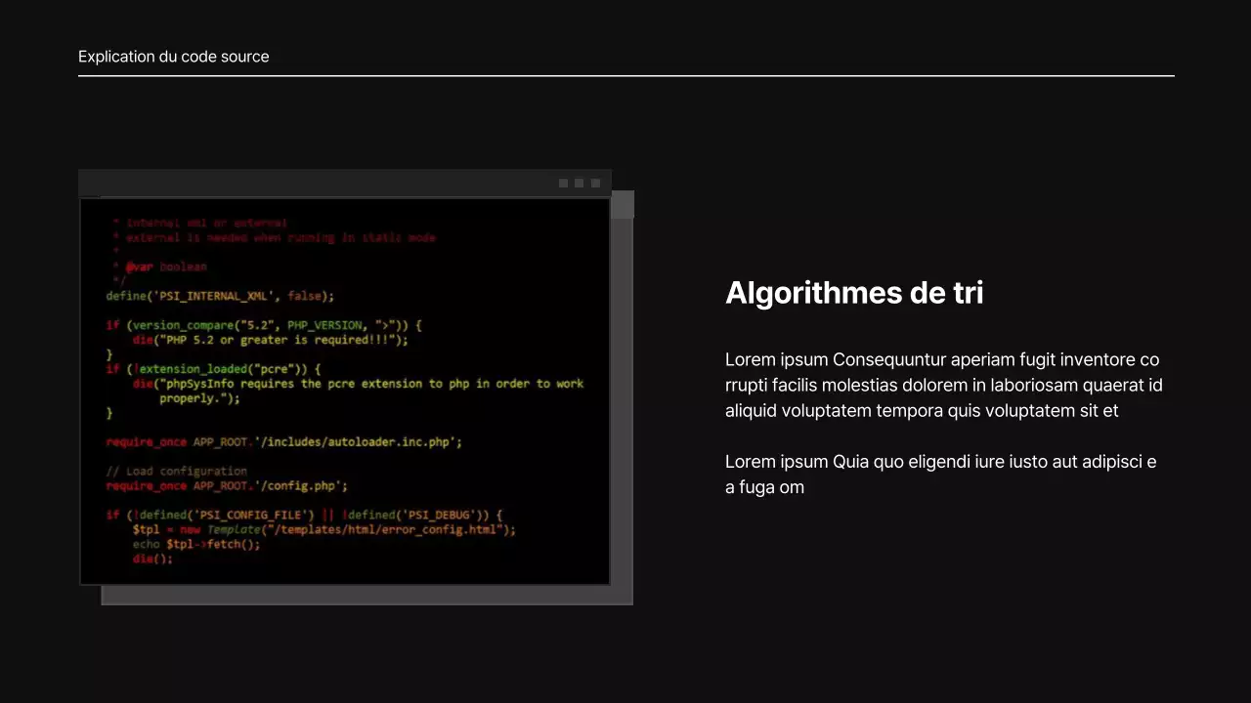The width and height of the screenshot is (1251, 703).
Task: Click the autoloader.inc.php require_once line
Action: coord(283,442)
